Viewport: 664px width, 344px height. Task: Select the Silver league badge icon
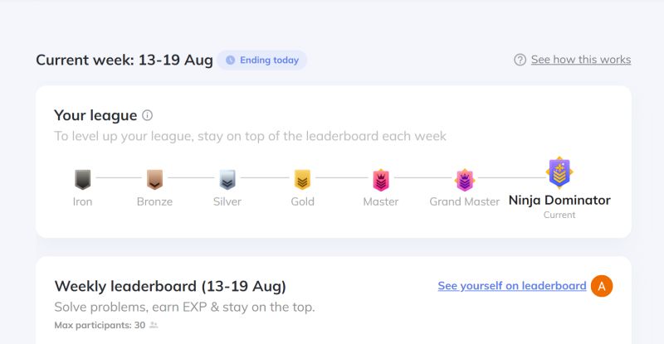(x=227, y=179)
